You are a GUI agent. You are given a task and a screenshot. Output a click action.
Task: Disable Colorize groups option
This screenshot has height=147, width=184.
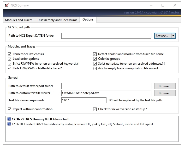95,59
